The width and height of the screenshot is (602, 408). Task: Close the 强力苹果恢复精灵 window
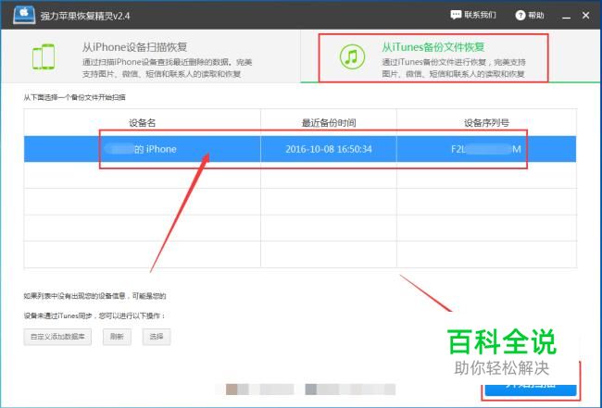[585, 16]
